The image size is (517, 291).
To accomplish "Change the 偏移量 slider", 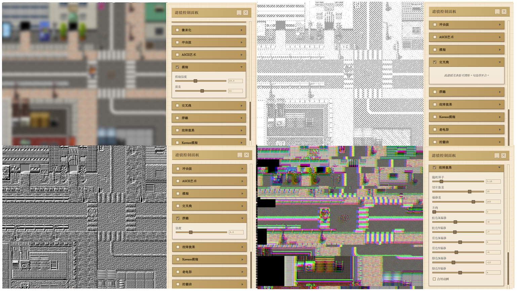I will pyautogui.click(x=458, y=202).
